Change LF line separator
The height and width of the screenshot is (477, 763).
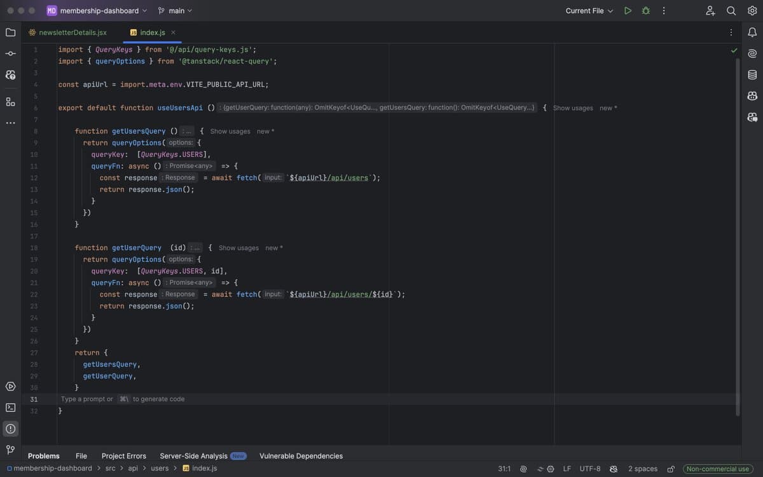click(567, 469)
